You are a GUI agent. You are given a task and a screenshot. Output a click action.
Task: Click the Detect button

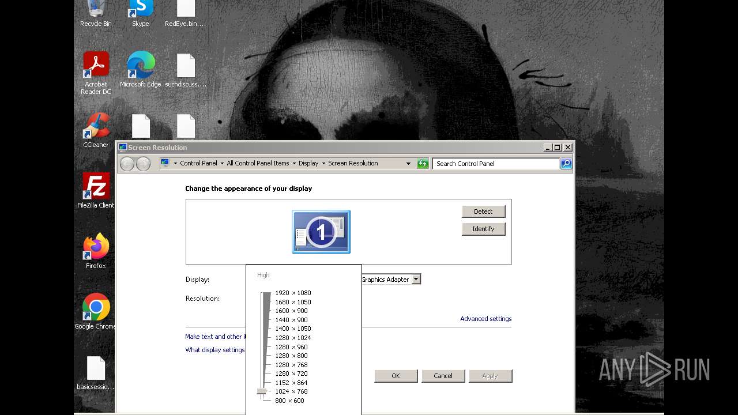click(x=483, y=212)
